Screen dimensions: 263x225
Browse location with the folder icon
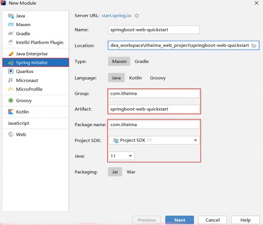[x=254, y=45]
